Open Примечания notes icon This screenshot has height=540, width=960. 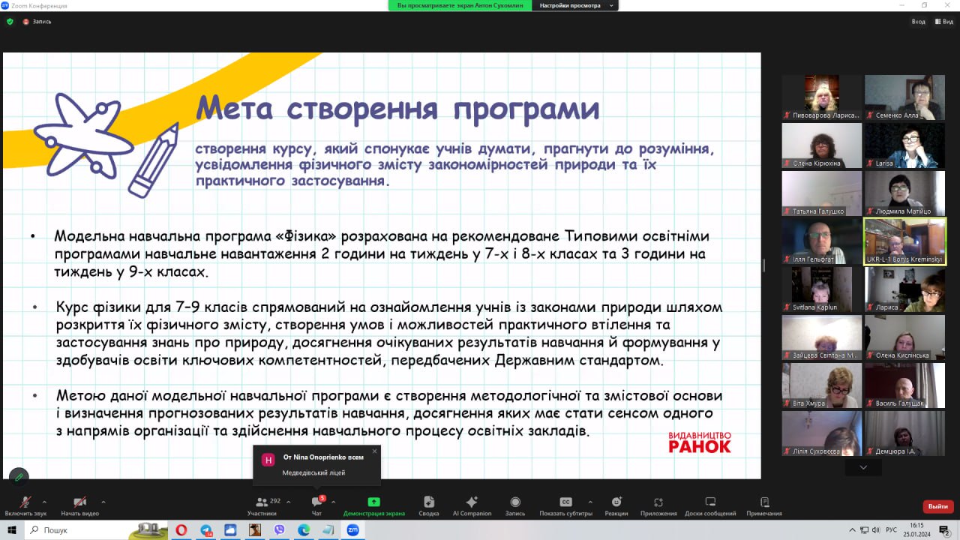(764, 502)
